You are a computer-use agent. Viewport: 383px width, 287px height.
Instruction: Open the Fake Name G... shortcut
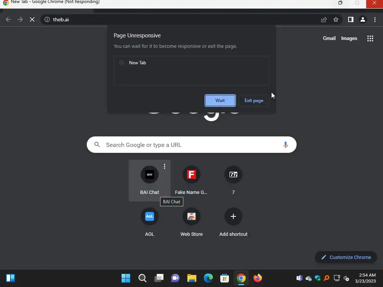click(x=191, y=180)
